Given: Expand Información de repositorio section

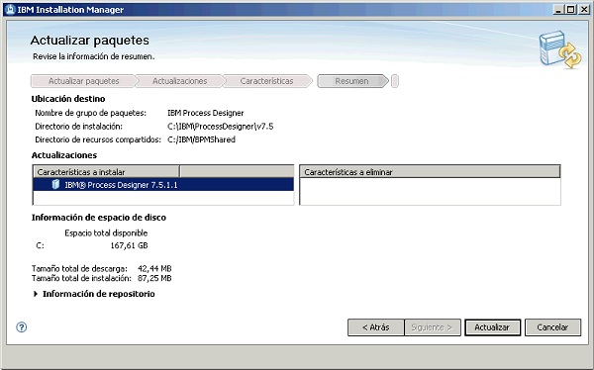Looking at the screenshot, I should point(36,294).
